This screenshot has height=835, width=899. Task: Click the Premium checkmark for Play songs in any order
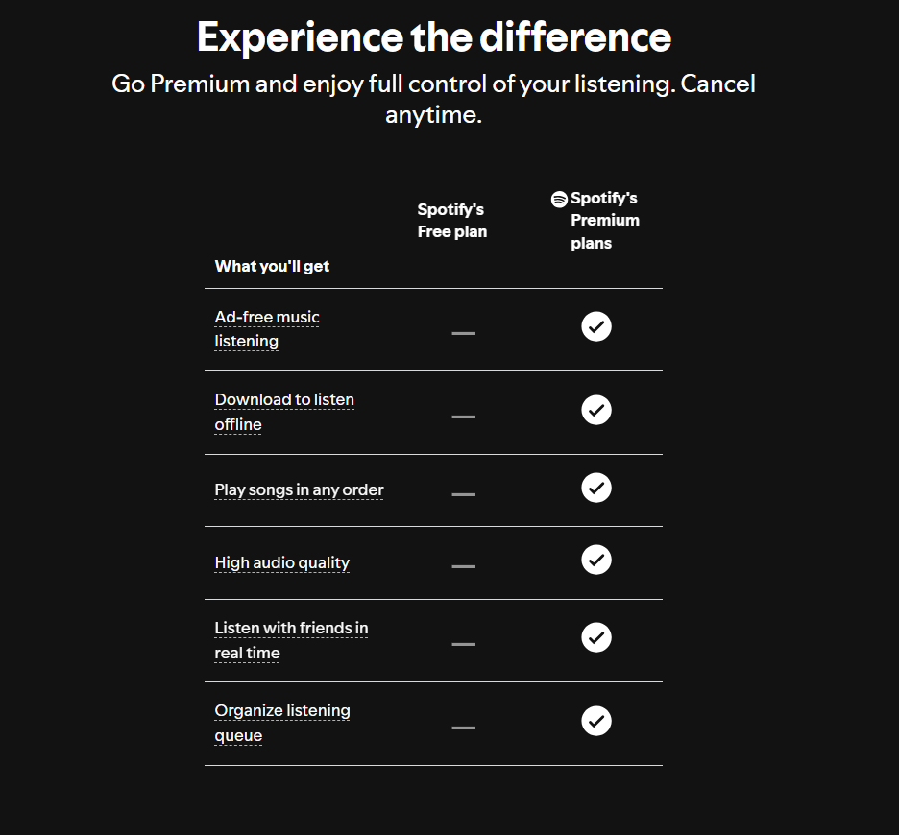[x=596, y=488]
